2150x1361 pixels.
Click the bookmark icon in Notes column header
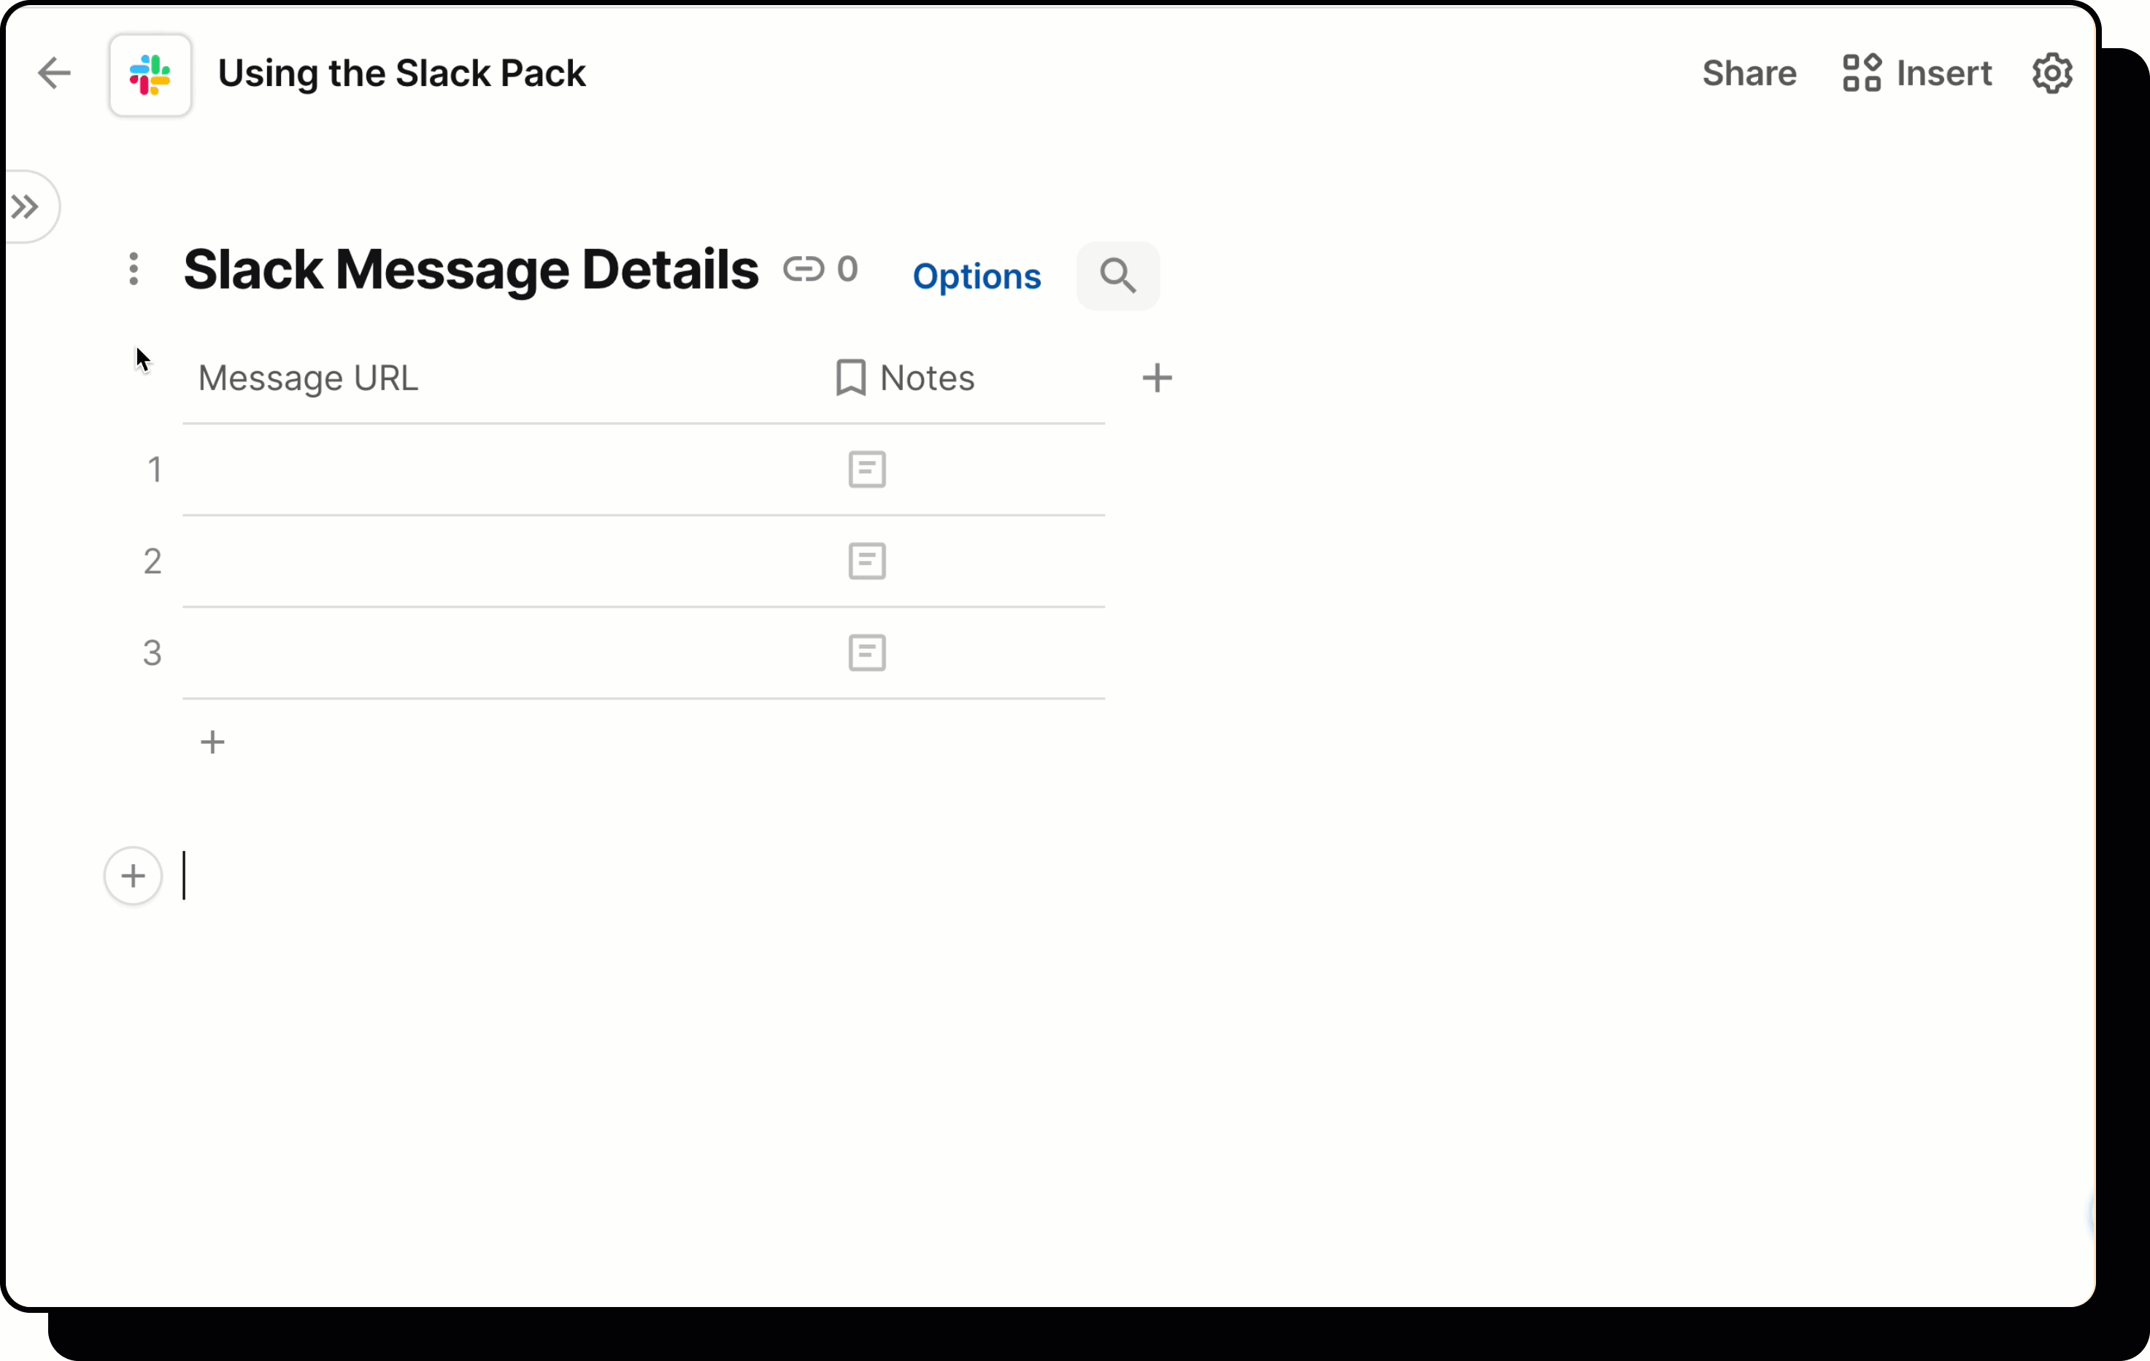point(850,378)
